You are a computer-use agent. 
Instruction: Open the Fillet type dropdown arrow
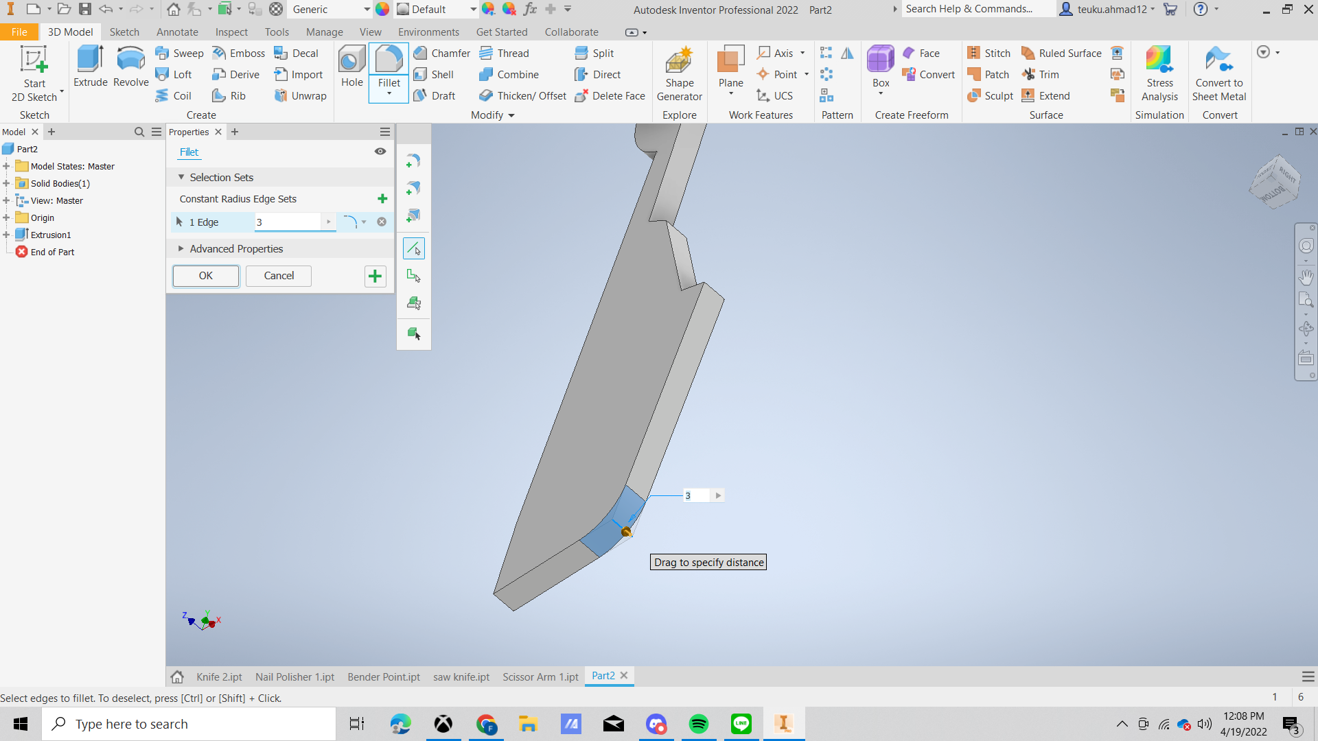click(x=364, y=222)
